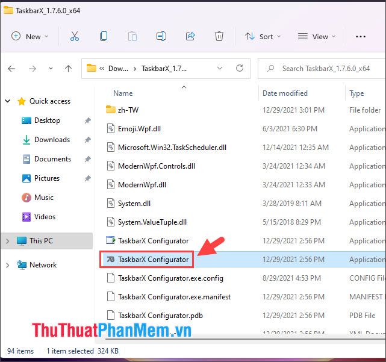
Task: Select System.ValueTuple.dll file
Action: point(152,222)
